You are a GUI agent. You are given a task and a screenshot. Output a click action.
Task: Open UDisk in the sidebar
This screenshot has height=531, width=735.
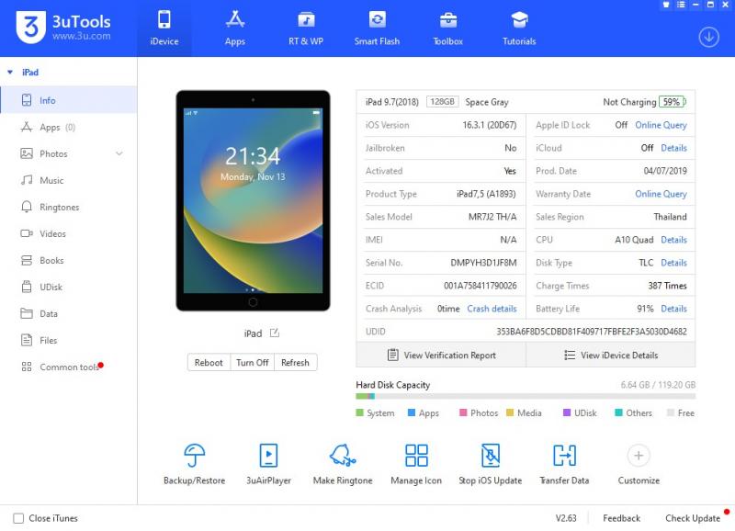click(x=68, y=287)
